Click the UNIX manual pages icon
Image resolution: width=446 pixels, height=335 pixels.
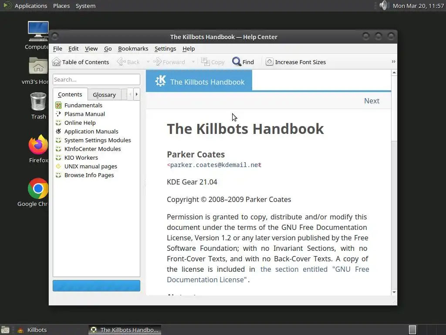pyautogui.click(x=58, y=166)
